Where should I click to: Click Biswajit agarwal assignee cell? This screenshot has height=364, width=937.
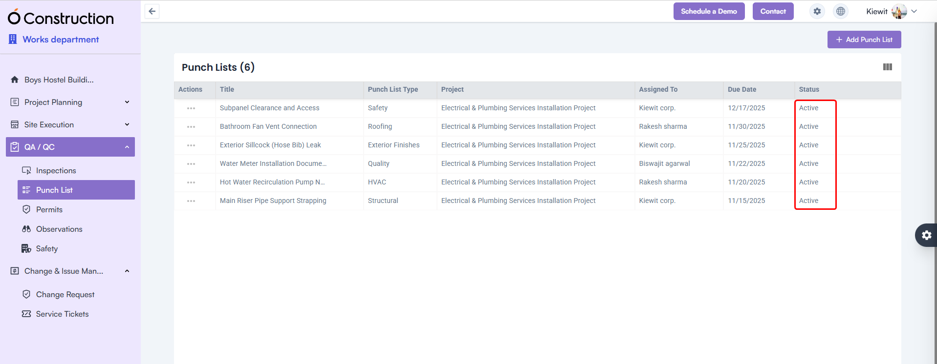[664, 163]
